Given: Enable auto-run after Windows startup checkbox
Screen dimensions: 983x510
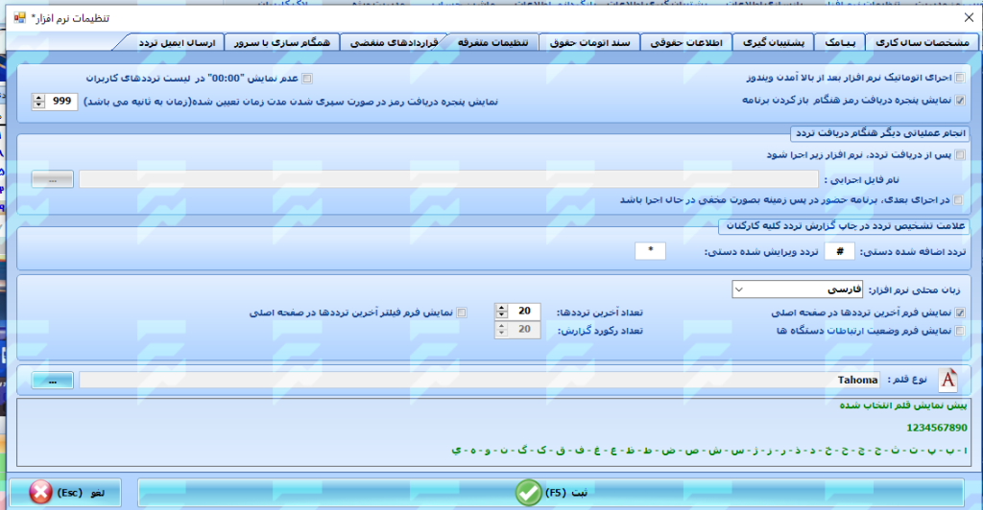Looking at the screenshot, I should (x=961, y=79).
